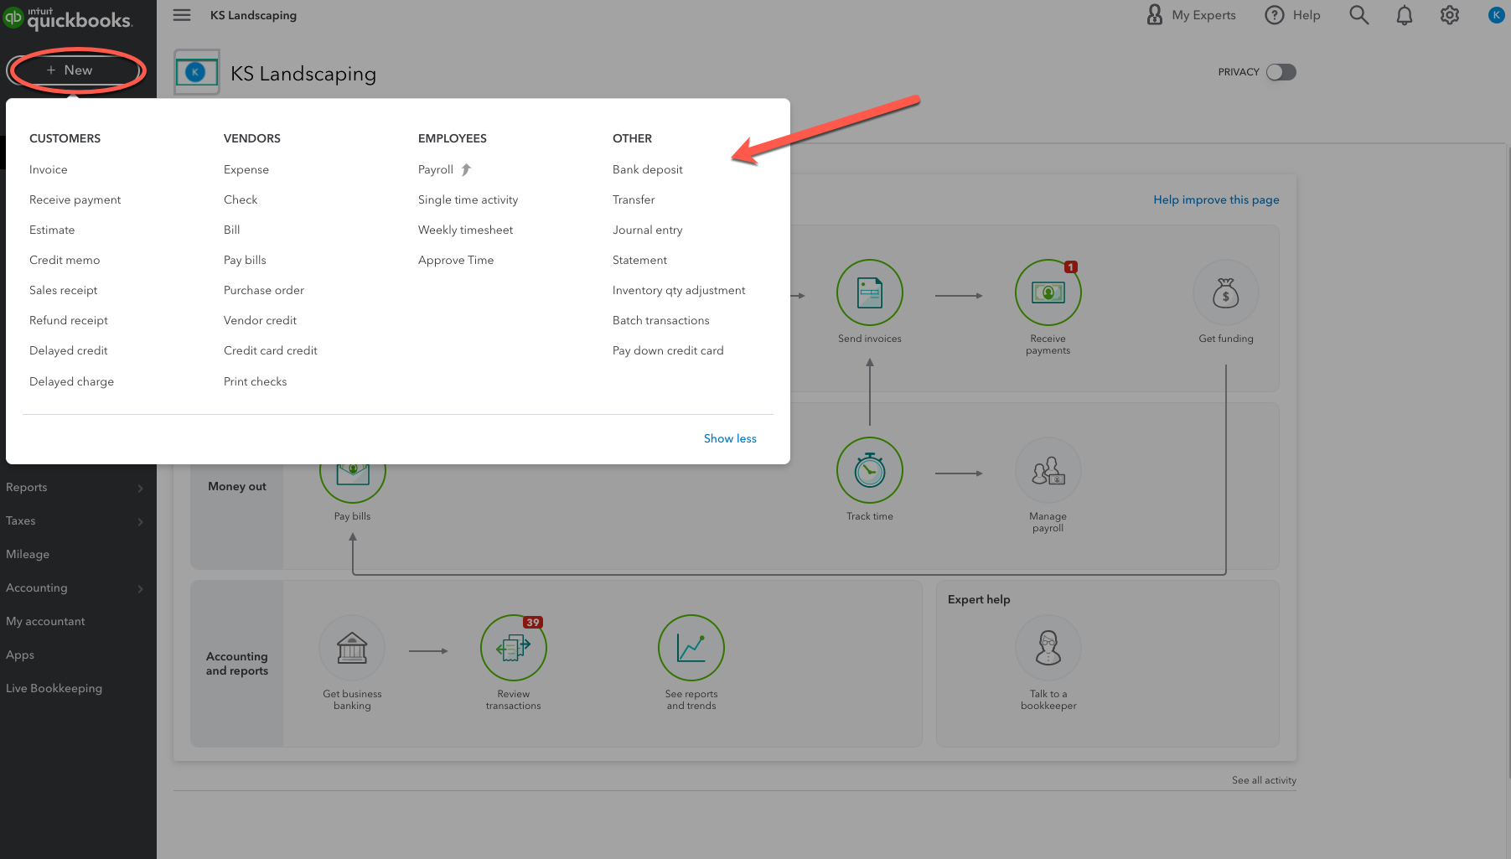Toggle the Privacy switch on
The width and height of the screenshot is (1511, 859).
click(x=1281, y=72)
